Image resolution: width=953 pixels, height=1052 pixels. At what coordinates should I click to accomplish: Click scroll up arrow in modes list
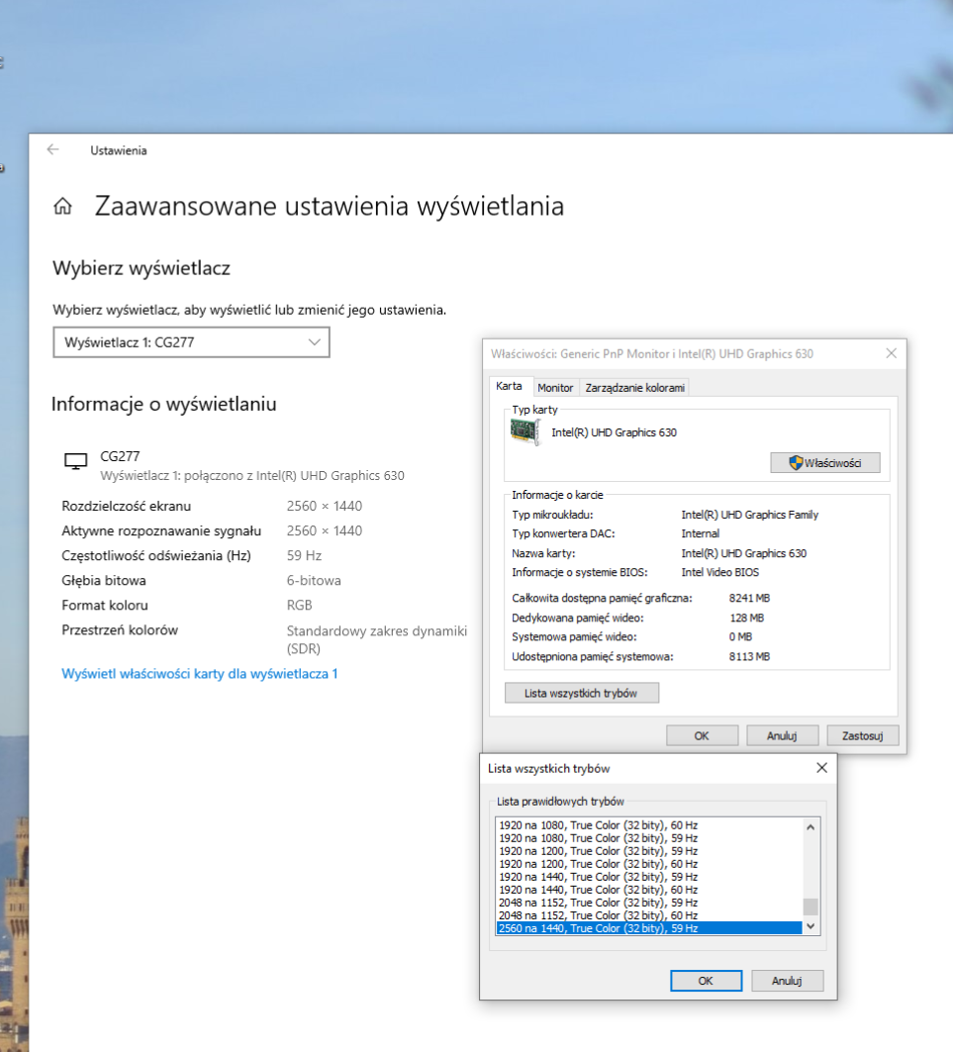(x=810, y=826)
